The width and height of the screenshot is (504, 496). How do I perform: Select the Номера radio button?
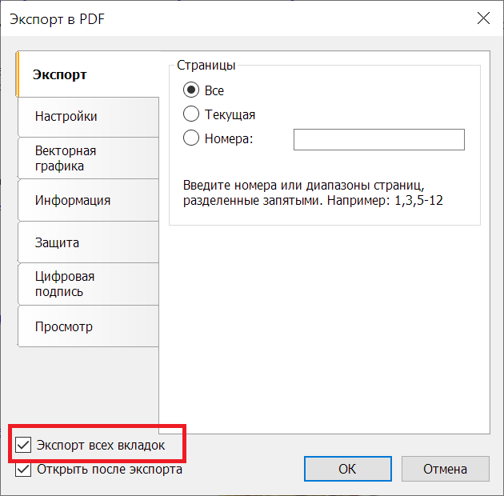191,138
